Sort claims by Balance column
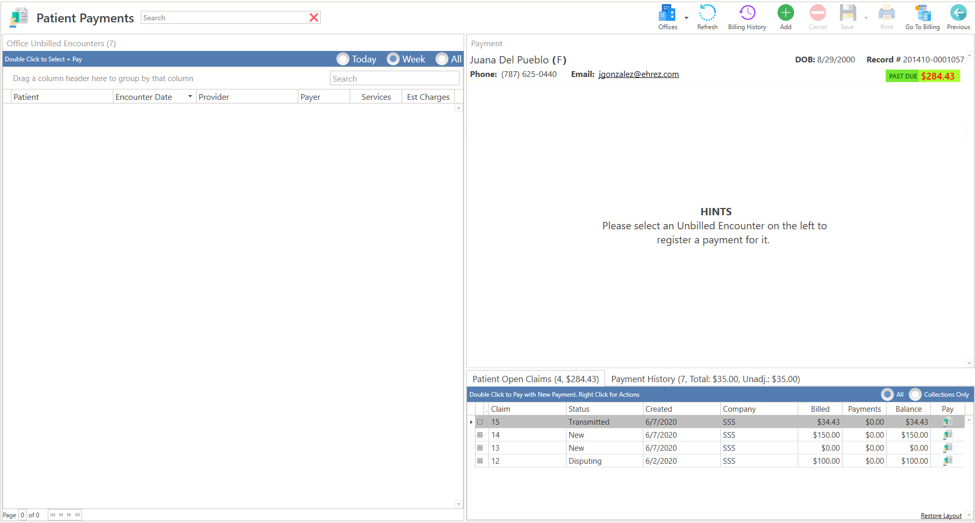 pyautogui.click(x=908, y=409)
